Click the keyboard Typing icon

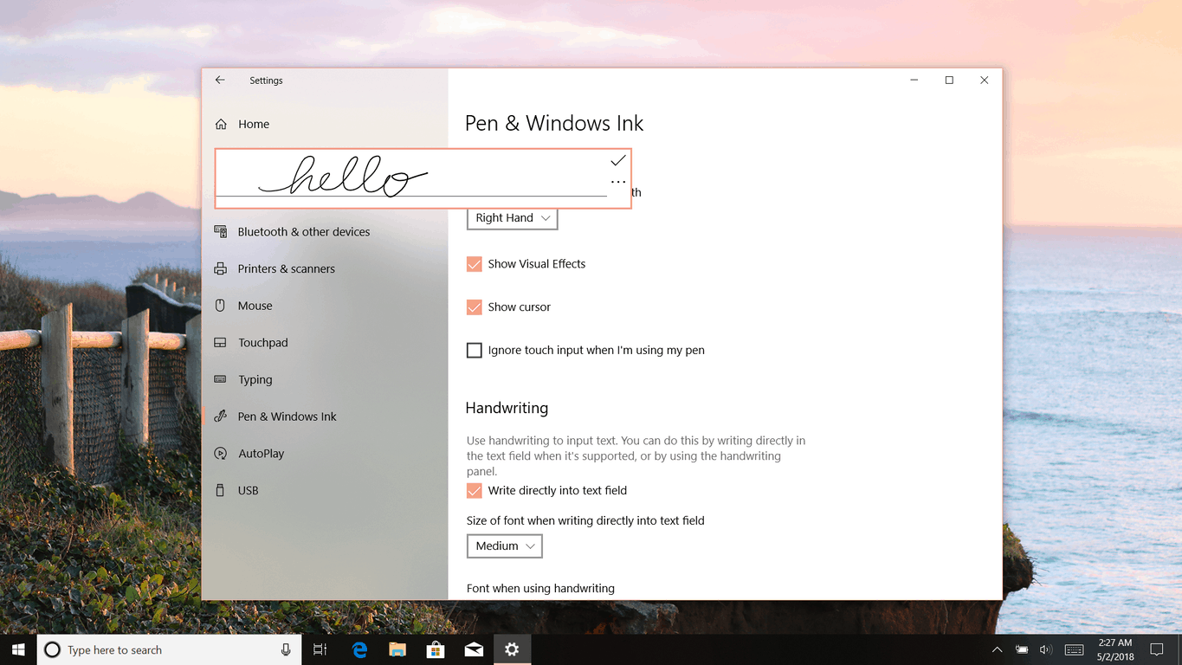coord(221,379)
